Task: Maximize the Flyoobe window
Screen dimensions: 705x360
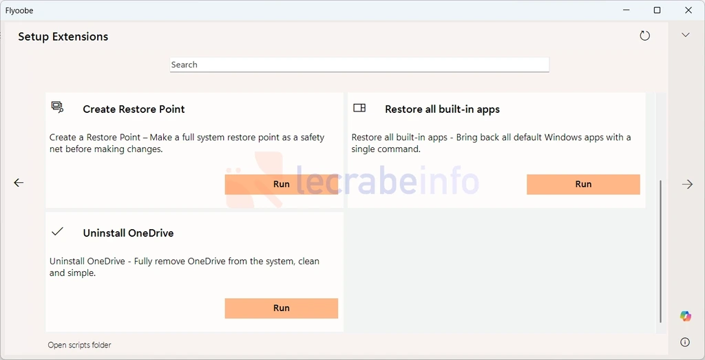Action: 657,10
